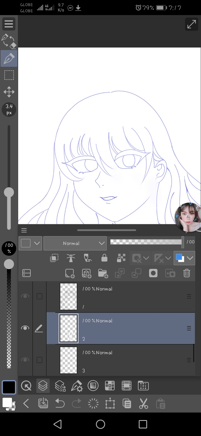Switch between pen and eraser tools
The height and width of the screenshot is (436, 201).
click(x=9, y=41)
